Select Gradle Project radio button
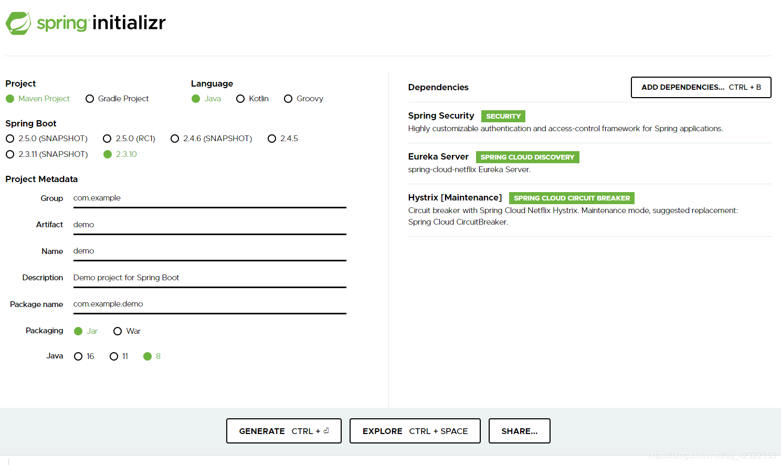781x465 pixels. click(117, 99)
